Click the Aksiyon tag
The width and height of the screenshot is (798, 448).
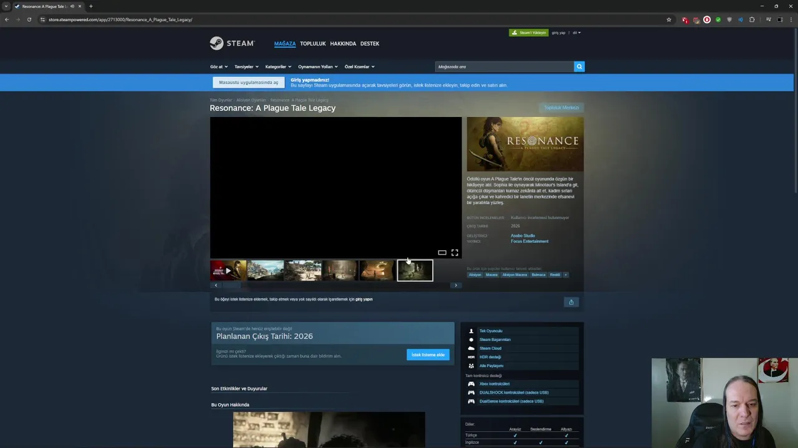point(475,274)
